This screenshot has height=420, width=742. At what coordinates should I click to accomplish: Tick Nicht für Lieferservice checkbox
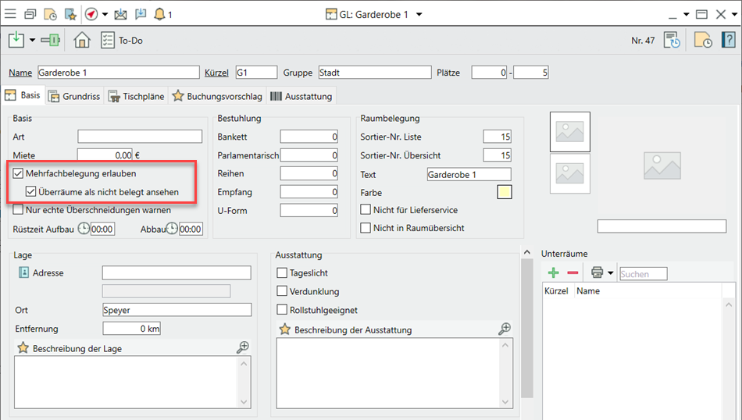[366, 210]
